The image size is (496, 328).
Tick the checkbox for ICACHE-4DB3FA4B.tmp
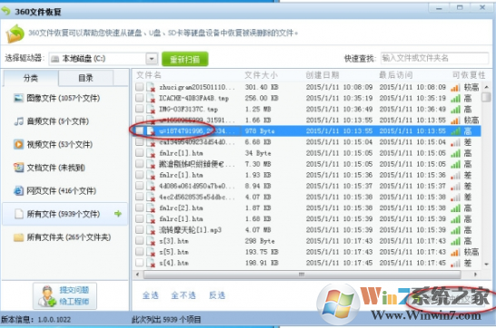[140, 98]
